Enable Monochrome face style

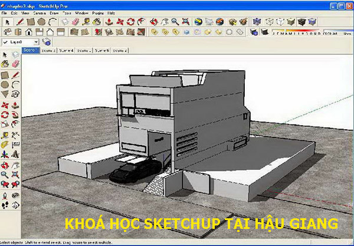(313, 22)
